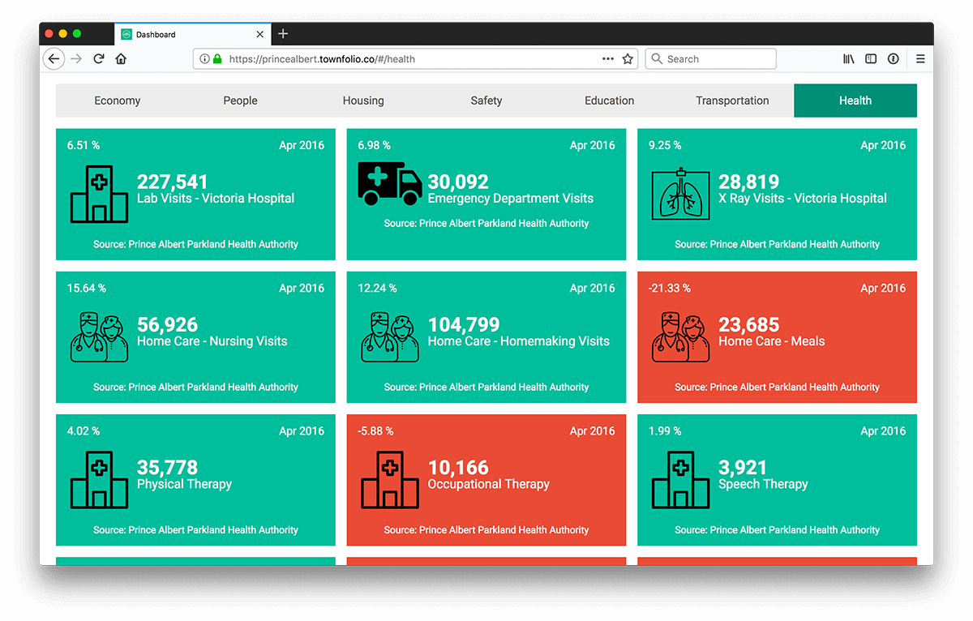
Task: Click the 9.25 % change label
Action: tap(665, 145)
